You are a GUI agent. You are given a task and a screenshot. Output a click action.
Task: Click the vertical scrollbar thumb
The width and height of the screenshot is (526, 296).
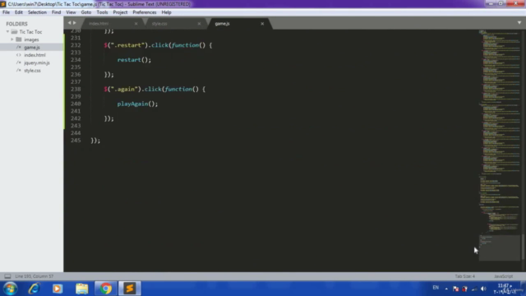523,247
